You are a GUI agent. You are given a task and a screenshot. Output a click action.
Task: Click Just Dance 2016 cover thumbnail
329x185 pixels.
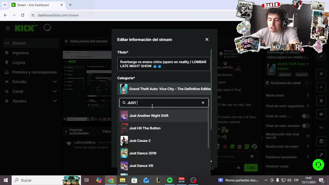(x=124, y=153)
